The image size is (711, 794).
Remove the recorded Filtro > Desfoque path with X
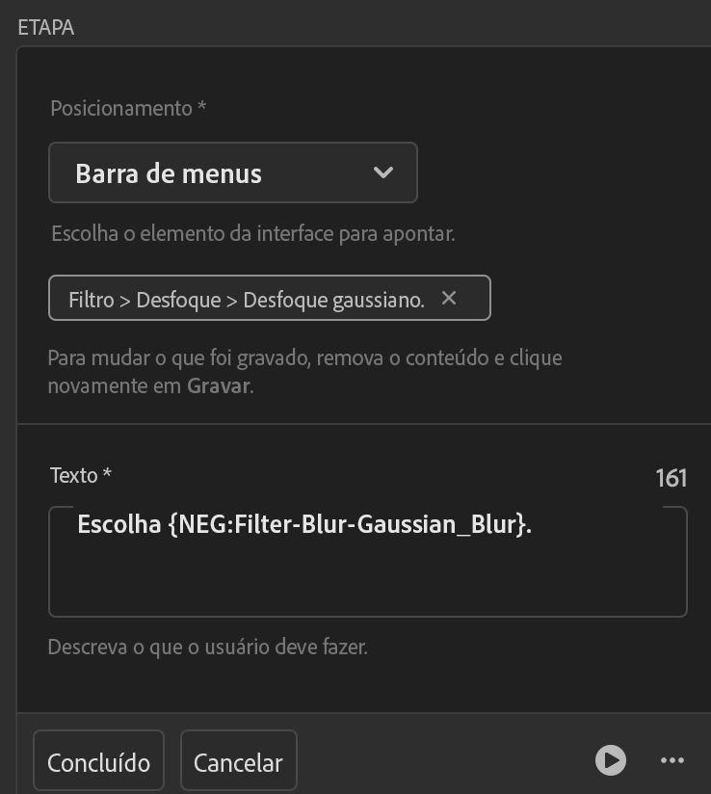(x=448, y=299)
